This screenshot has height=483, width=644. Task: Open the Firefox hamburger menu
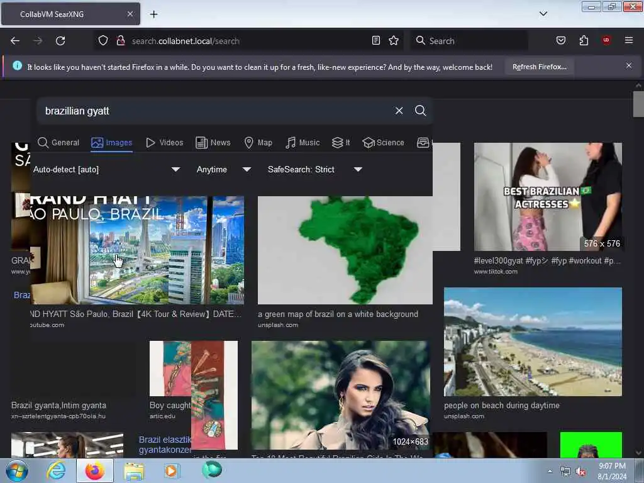628,40
